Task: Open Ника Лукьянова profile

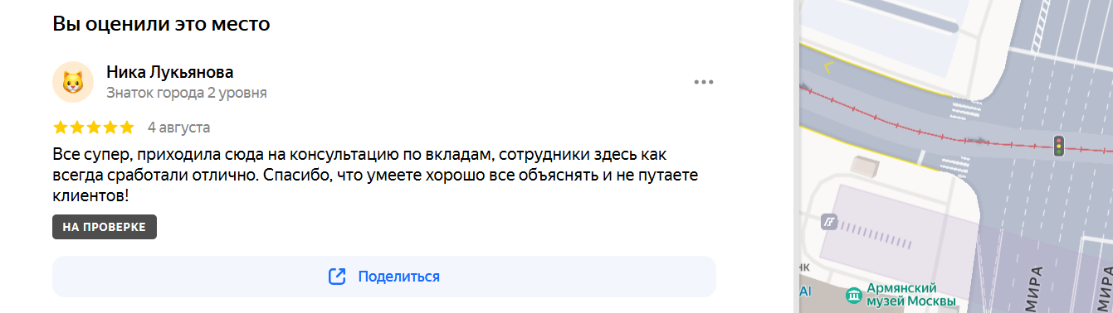Action: click(170, 72)
